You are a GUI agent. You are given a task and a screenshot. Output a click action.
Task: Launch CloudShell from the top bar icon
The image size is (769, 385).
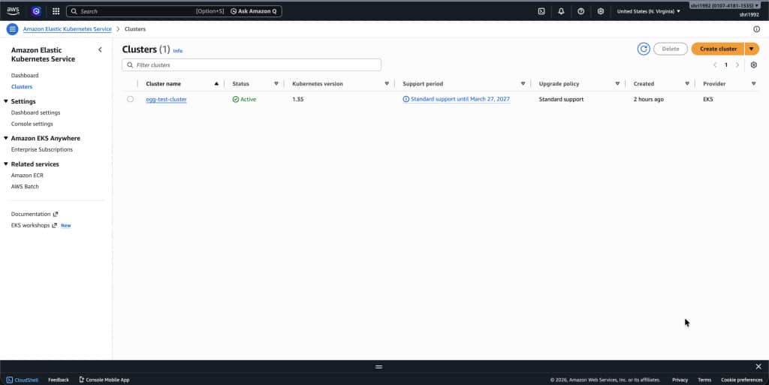[x=541, y=11]
